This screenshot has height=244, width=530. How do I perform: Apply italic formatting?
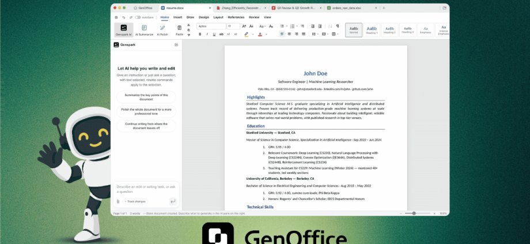point(207,34)
